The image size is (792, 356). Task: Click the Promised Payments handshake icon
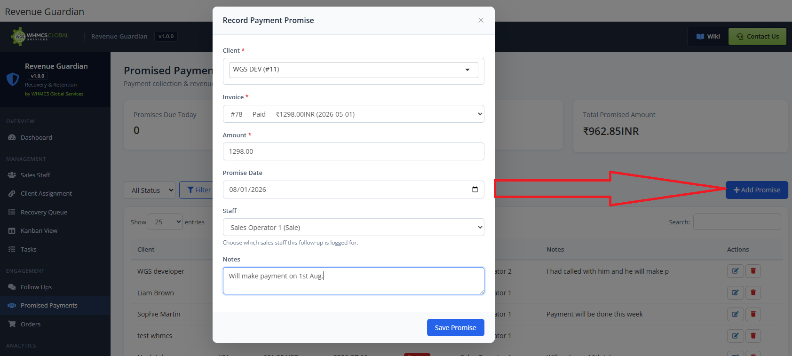(x=12, y=305)
